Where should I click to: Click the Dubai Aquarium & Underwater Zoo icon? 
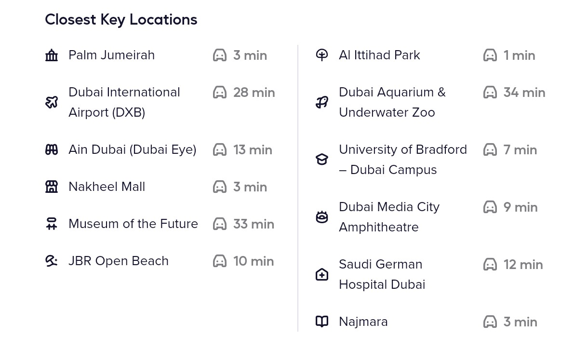point(322,102)
